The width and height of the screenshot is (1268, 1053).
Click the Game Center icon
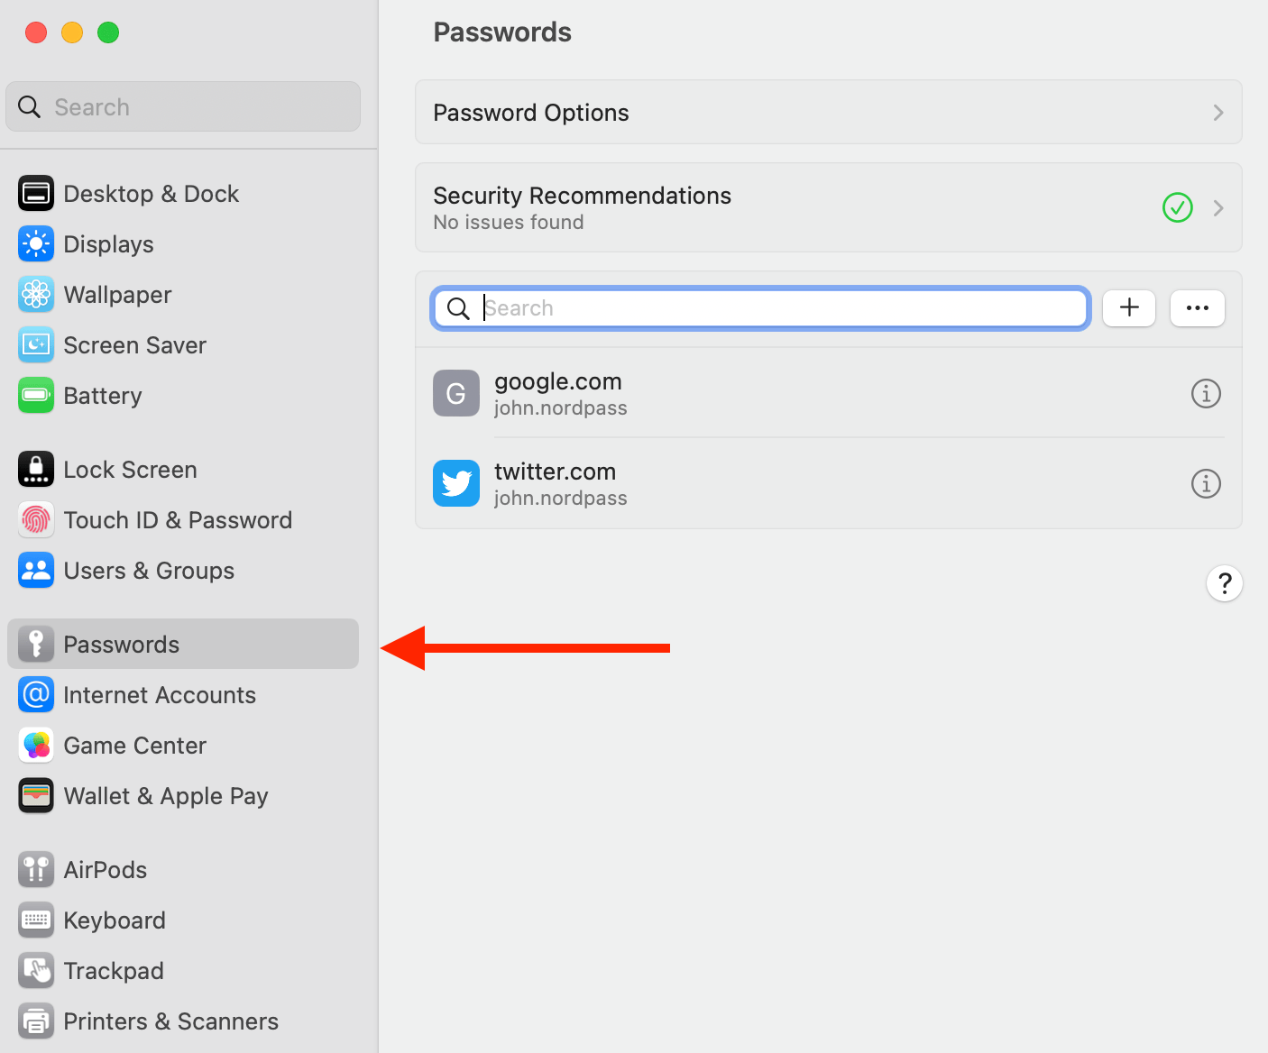[x=36, y=745]
